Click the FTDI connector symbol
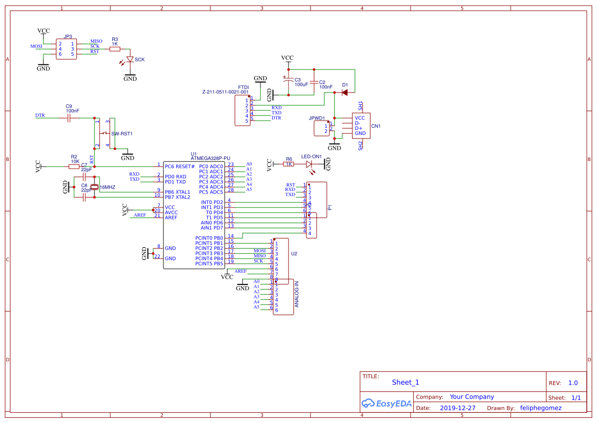This screenshot has height=423, width=597. [242, 110]
